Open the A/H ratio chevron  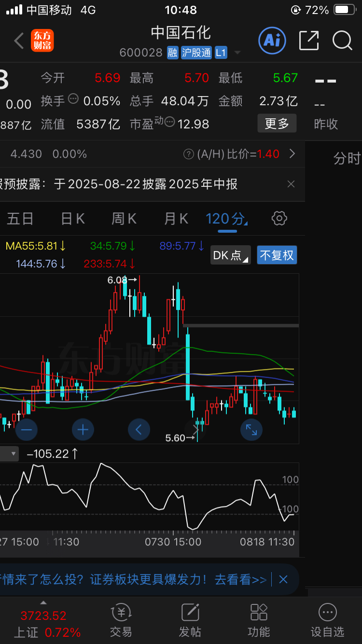tap(292, 154)
